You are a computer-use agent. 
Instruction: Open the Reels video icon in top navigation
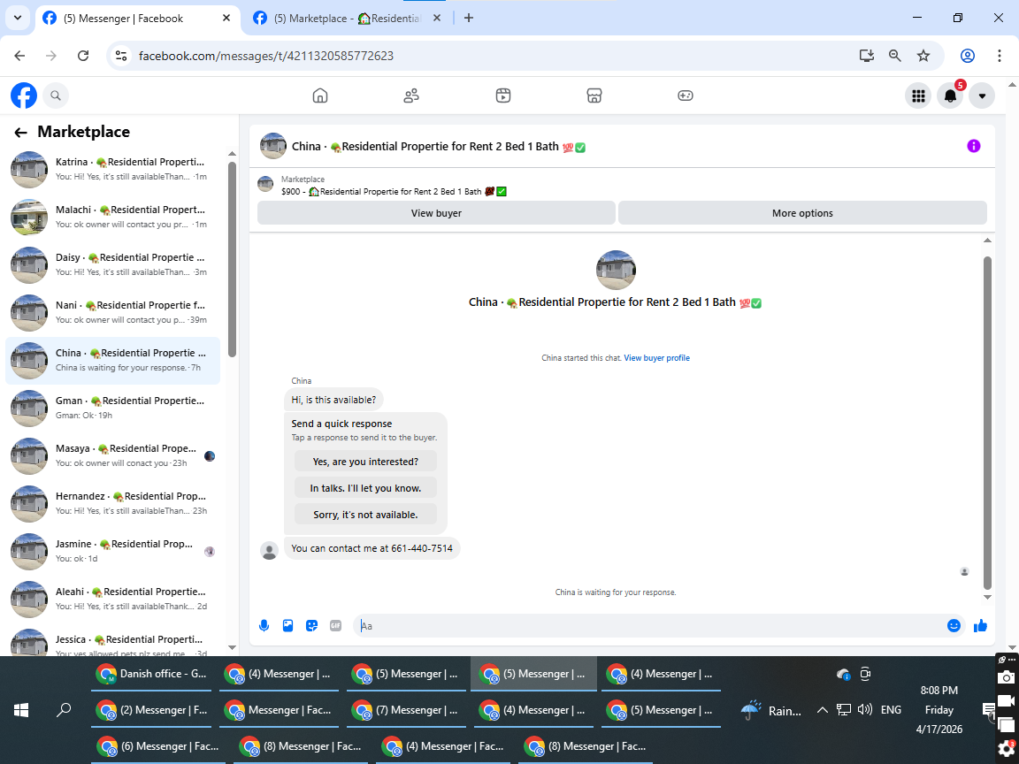click(503, 95)
